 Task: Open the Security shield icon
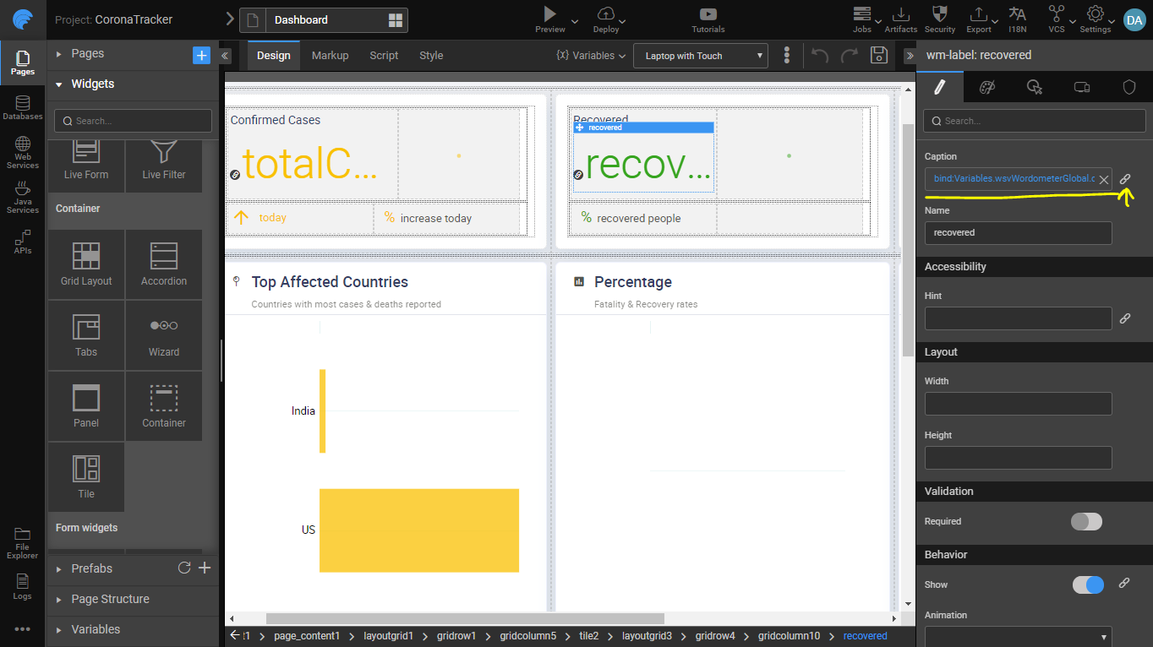click(x=939, y=14)
